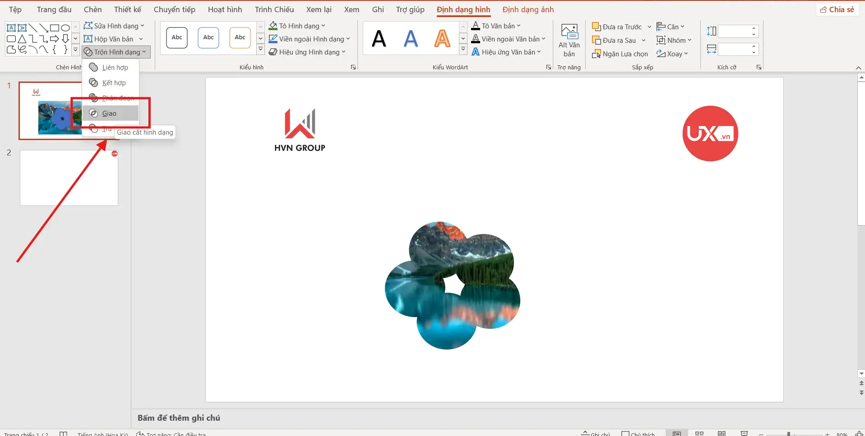The width and height of the screenshot is (865, 436).
Task: Apply the orange outlined WordArt A style
Action: [x=442, y=39]
